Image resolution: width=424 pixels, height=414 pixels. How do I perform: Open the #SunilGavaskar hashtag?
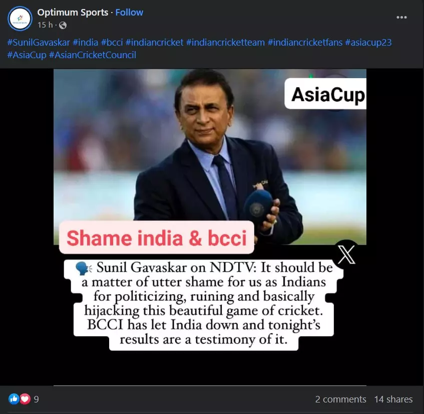[x=39, y=43]
